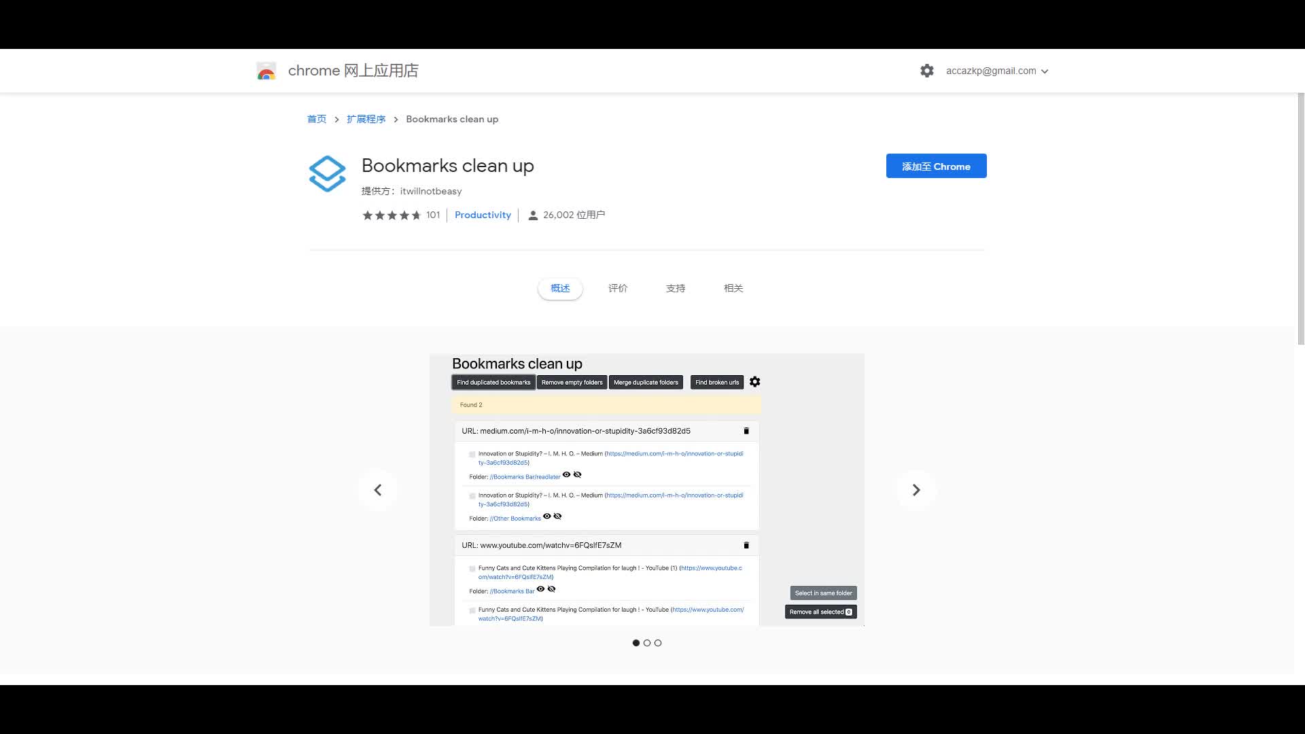Image resolution: width=1305 pixels, height=734 pixels.
Task: Click the extension screenshot thumbnail
Action: (x=647, y=490)
